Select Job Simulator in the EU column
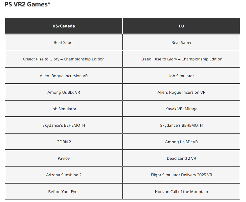This screenshot has width=246, height=202. point(181,76)
